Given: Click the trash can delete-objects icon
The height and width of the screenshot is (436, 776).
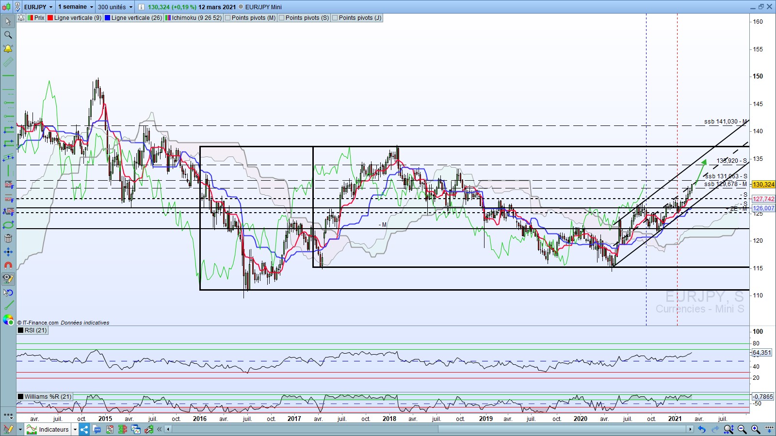Looking at the screenshot, I should point(8,238).
